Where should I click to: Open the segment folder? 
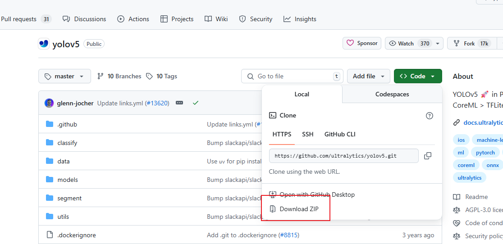pos(69,198)
